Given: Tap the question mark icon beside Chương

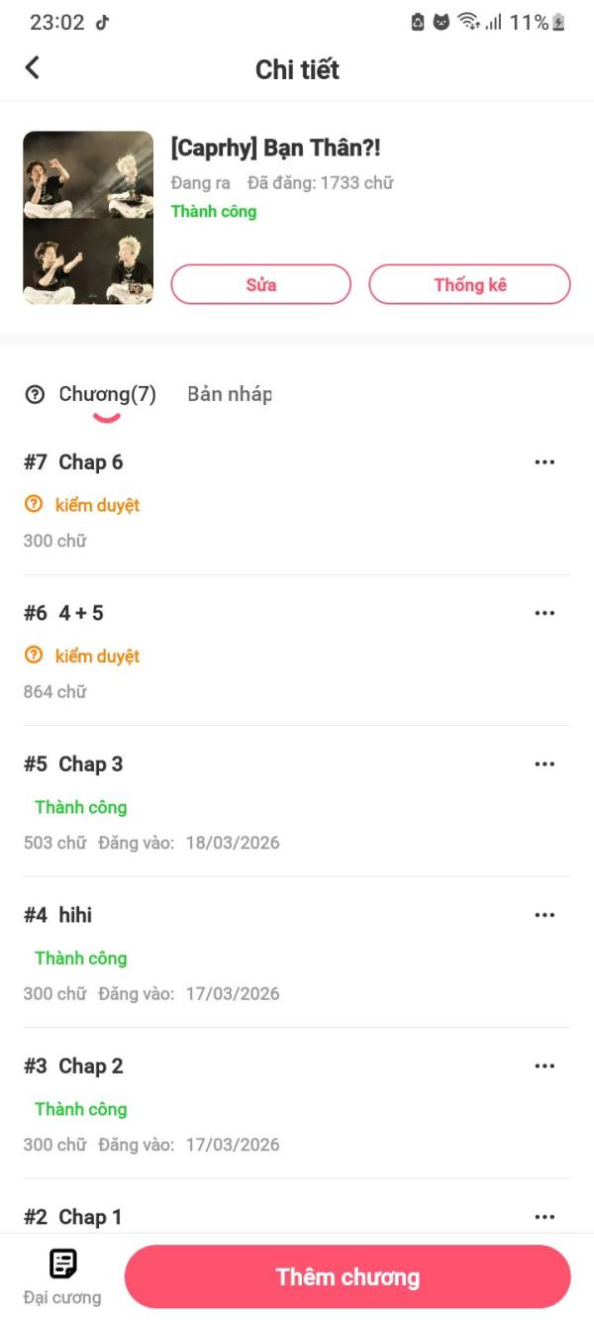Looking at the screenshot, I should [x=35, y=395].
